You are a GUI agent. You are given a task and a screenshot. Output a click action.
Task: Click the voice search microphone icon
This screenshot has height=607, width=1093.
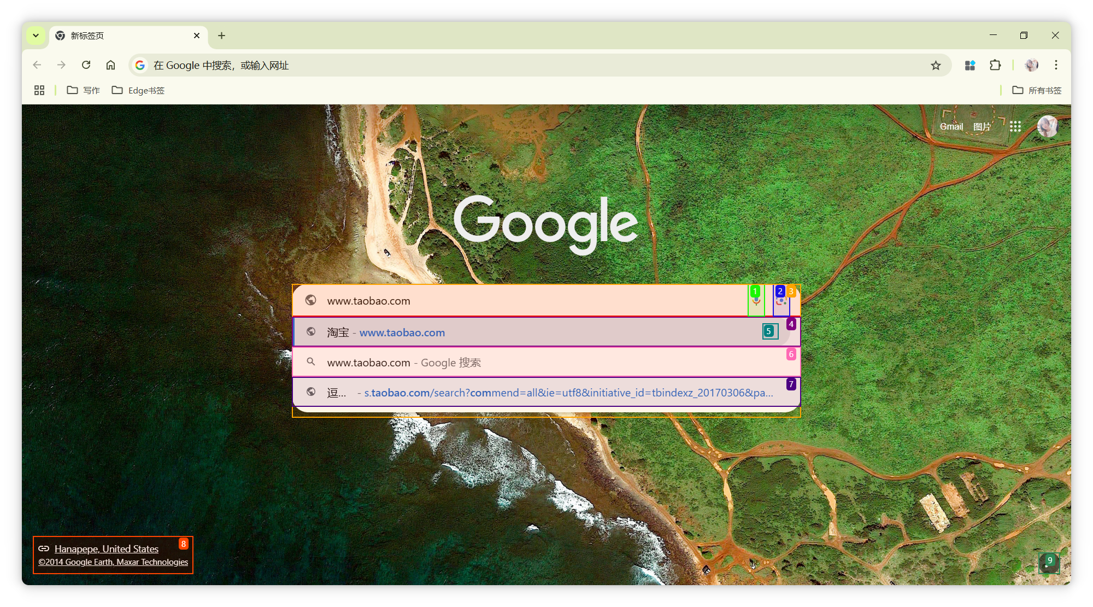[756, 301]
